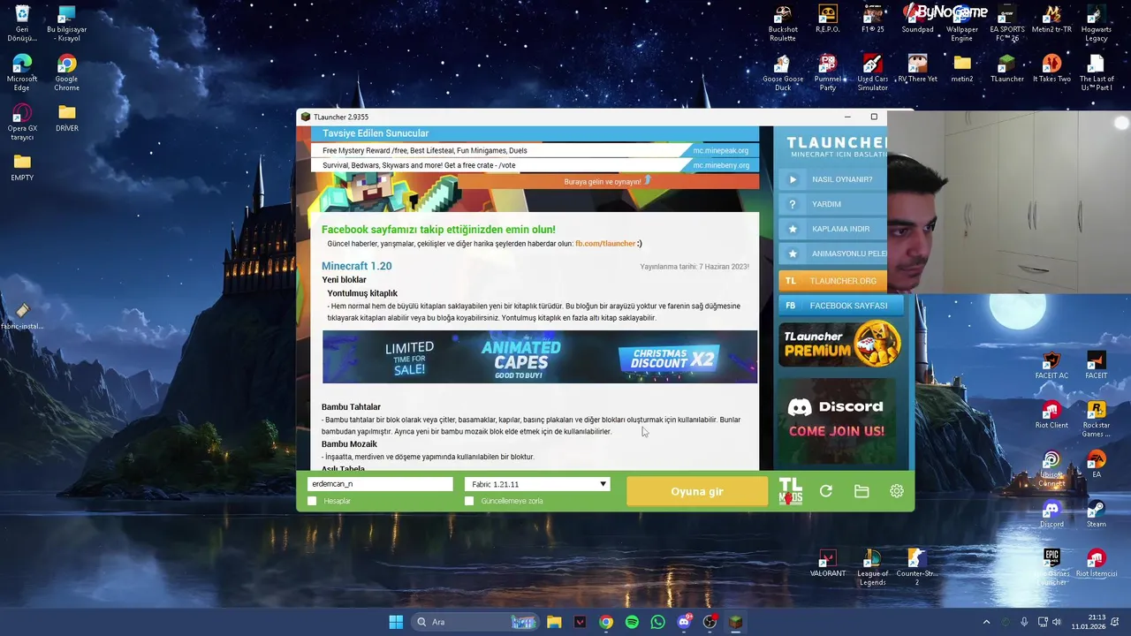
Task: Open Counter-Strike 2 desktop icon
Action: [x=916, y=568]
